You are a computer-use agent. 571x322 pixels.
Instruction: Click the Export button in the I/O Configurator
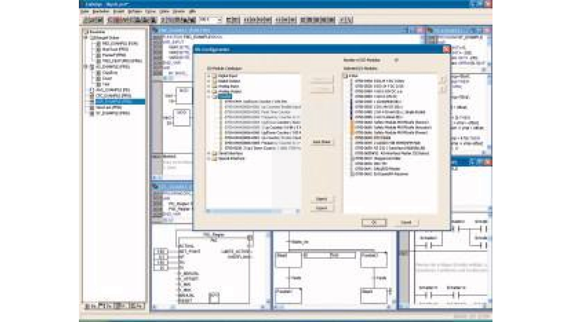(321, 207)
